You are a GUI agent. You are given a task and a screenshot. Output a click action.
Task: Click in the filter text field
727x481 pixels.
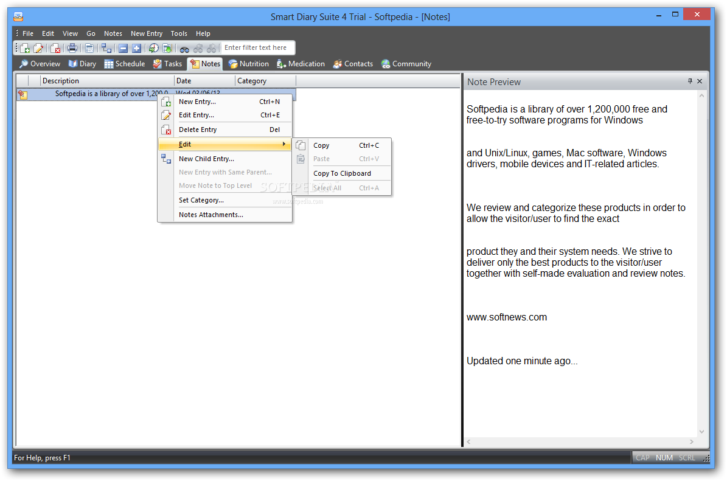point(257,47)
